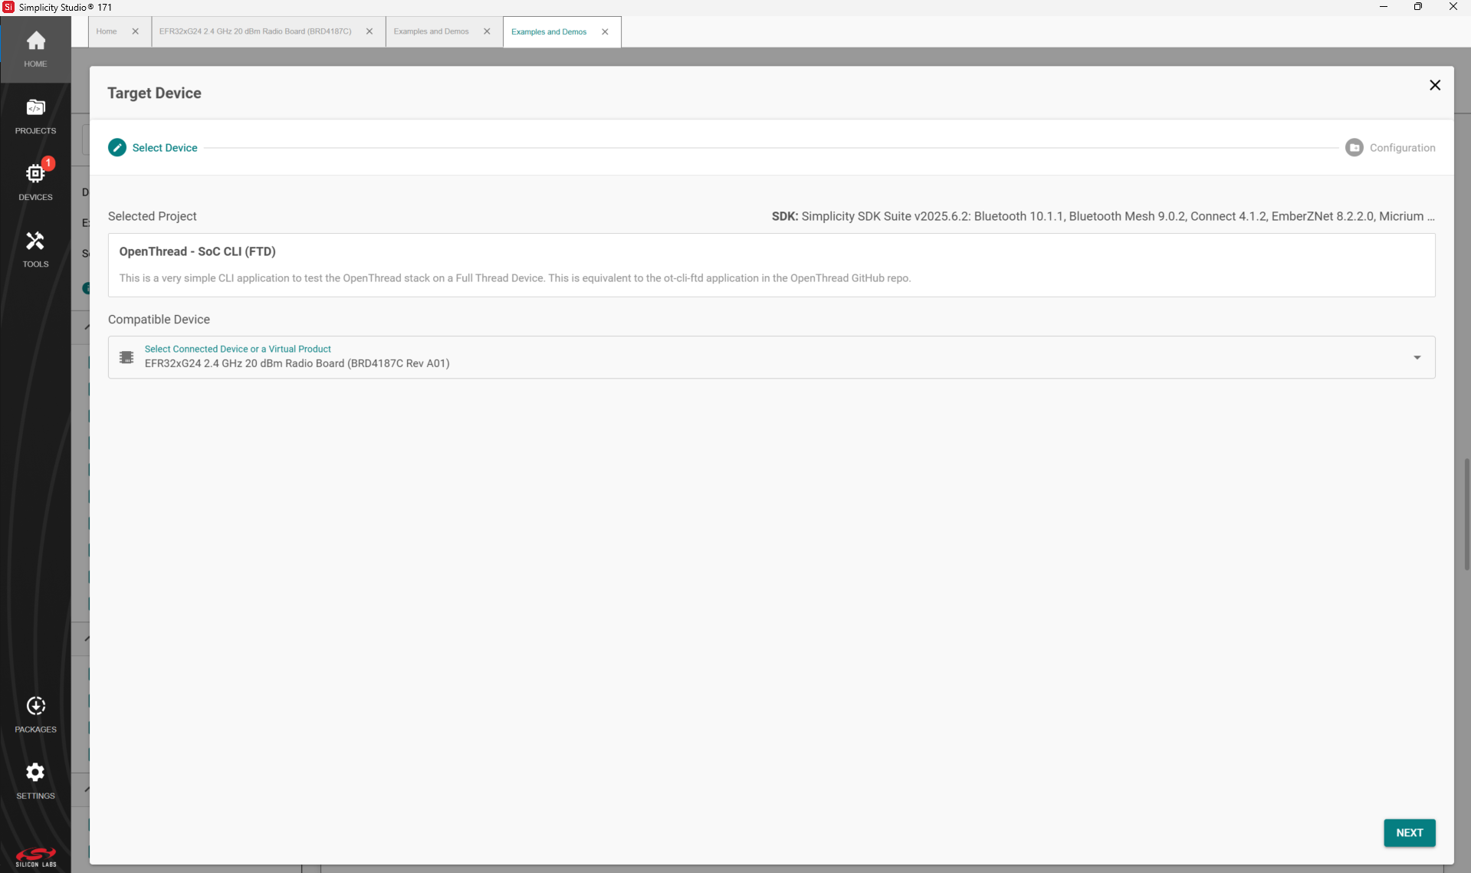Expand the Compatible Device dropdown arrow

(1417, 357)
